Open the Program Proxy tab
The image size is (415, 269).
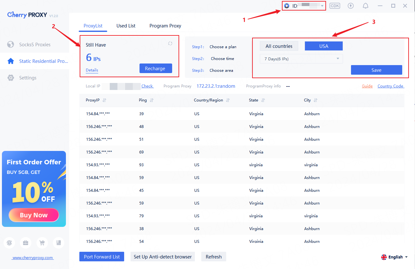pos(165,26)
